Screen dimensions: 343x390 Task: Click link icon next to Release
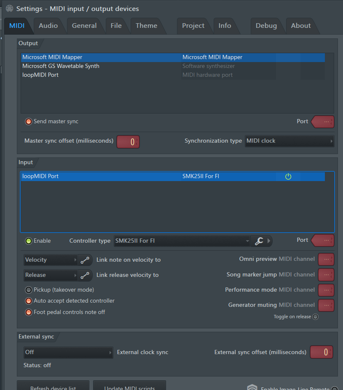(x=85, y=275)
